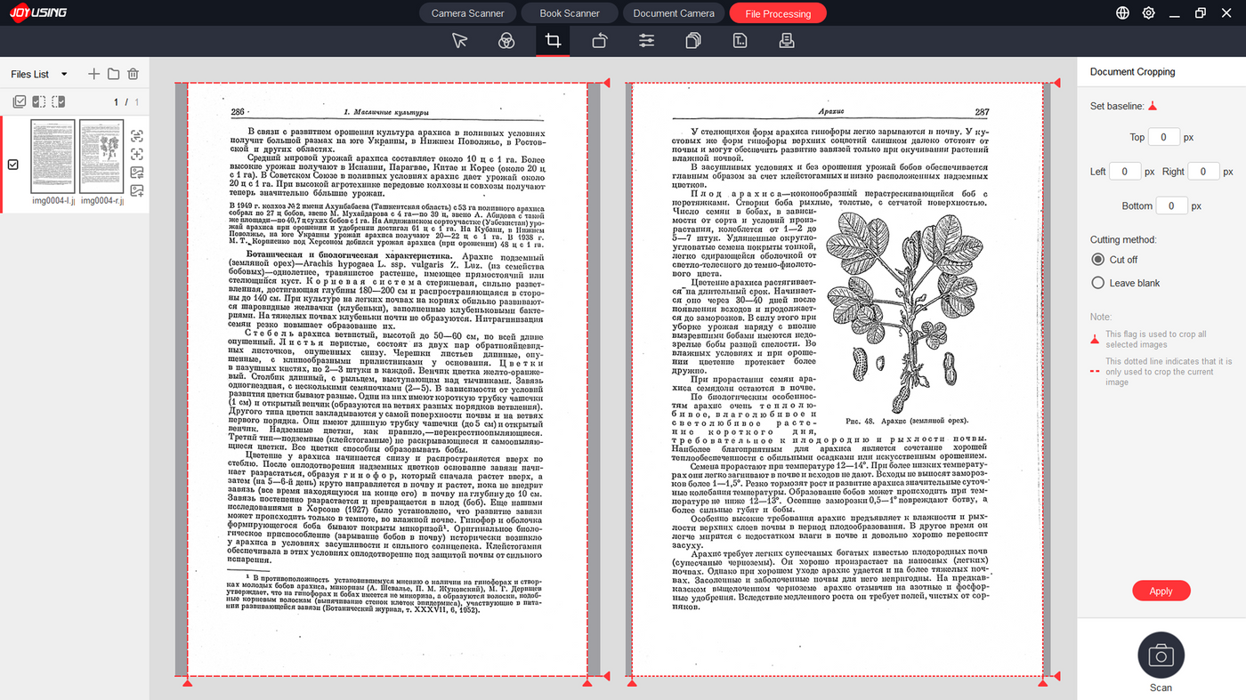
Task: Open the color mode filter tool
Action: (x=506, y=41)
